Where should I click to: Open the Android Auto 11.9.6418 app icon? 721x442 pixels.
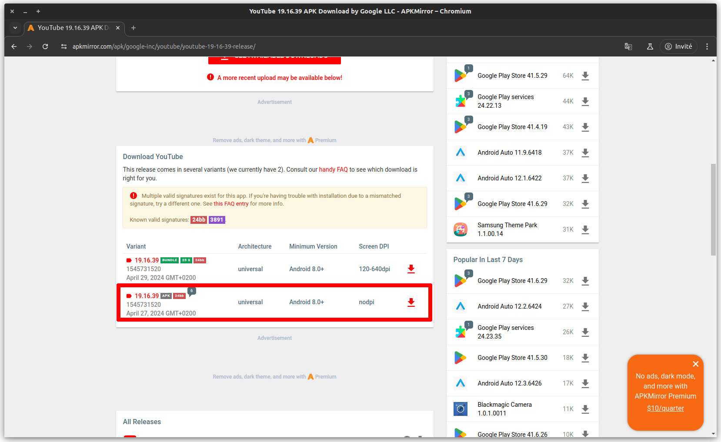pyautogui.click(x=461, y=153)
